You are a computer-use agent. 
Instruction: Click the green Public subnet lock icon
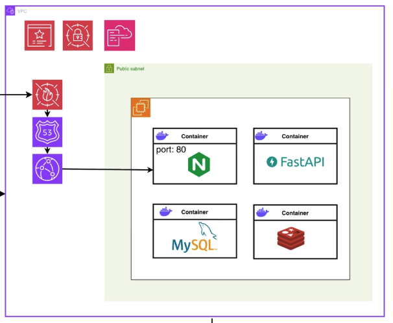coord(109,68)
